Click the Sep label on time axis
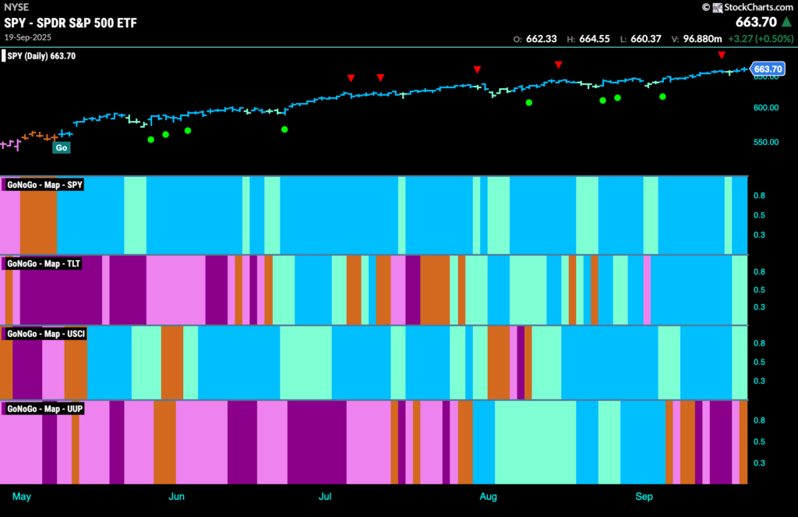Viewport: 798px width, 517px height. pyautogui.click(x=644, y=496)
